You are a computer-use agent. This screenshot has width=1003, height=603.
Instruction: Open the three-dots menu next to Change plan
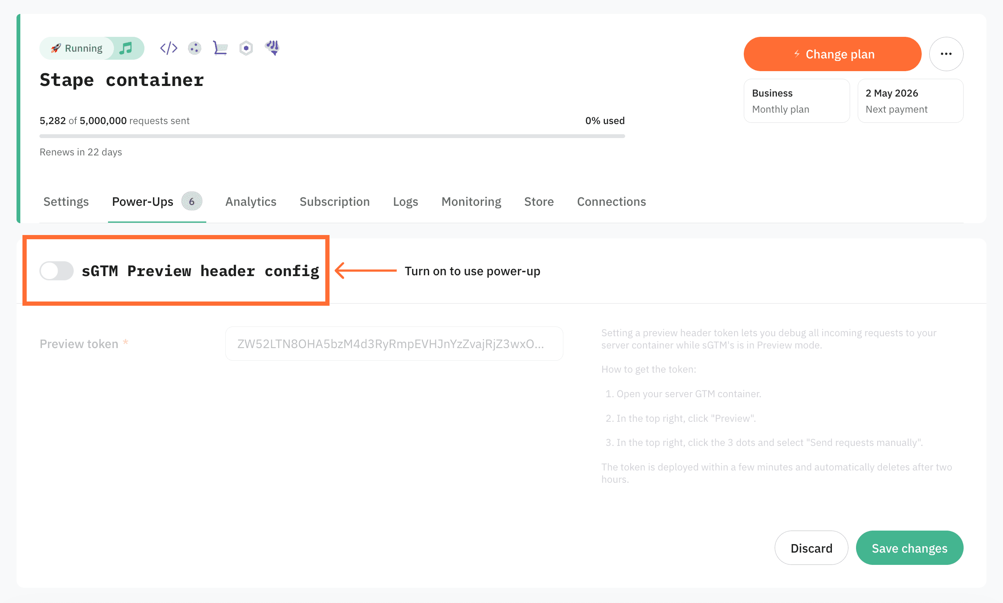tap(946, 54)
